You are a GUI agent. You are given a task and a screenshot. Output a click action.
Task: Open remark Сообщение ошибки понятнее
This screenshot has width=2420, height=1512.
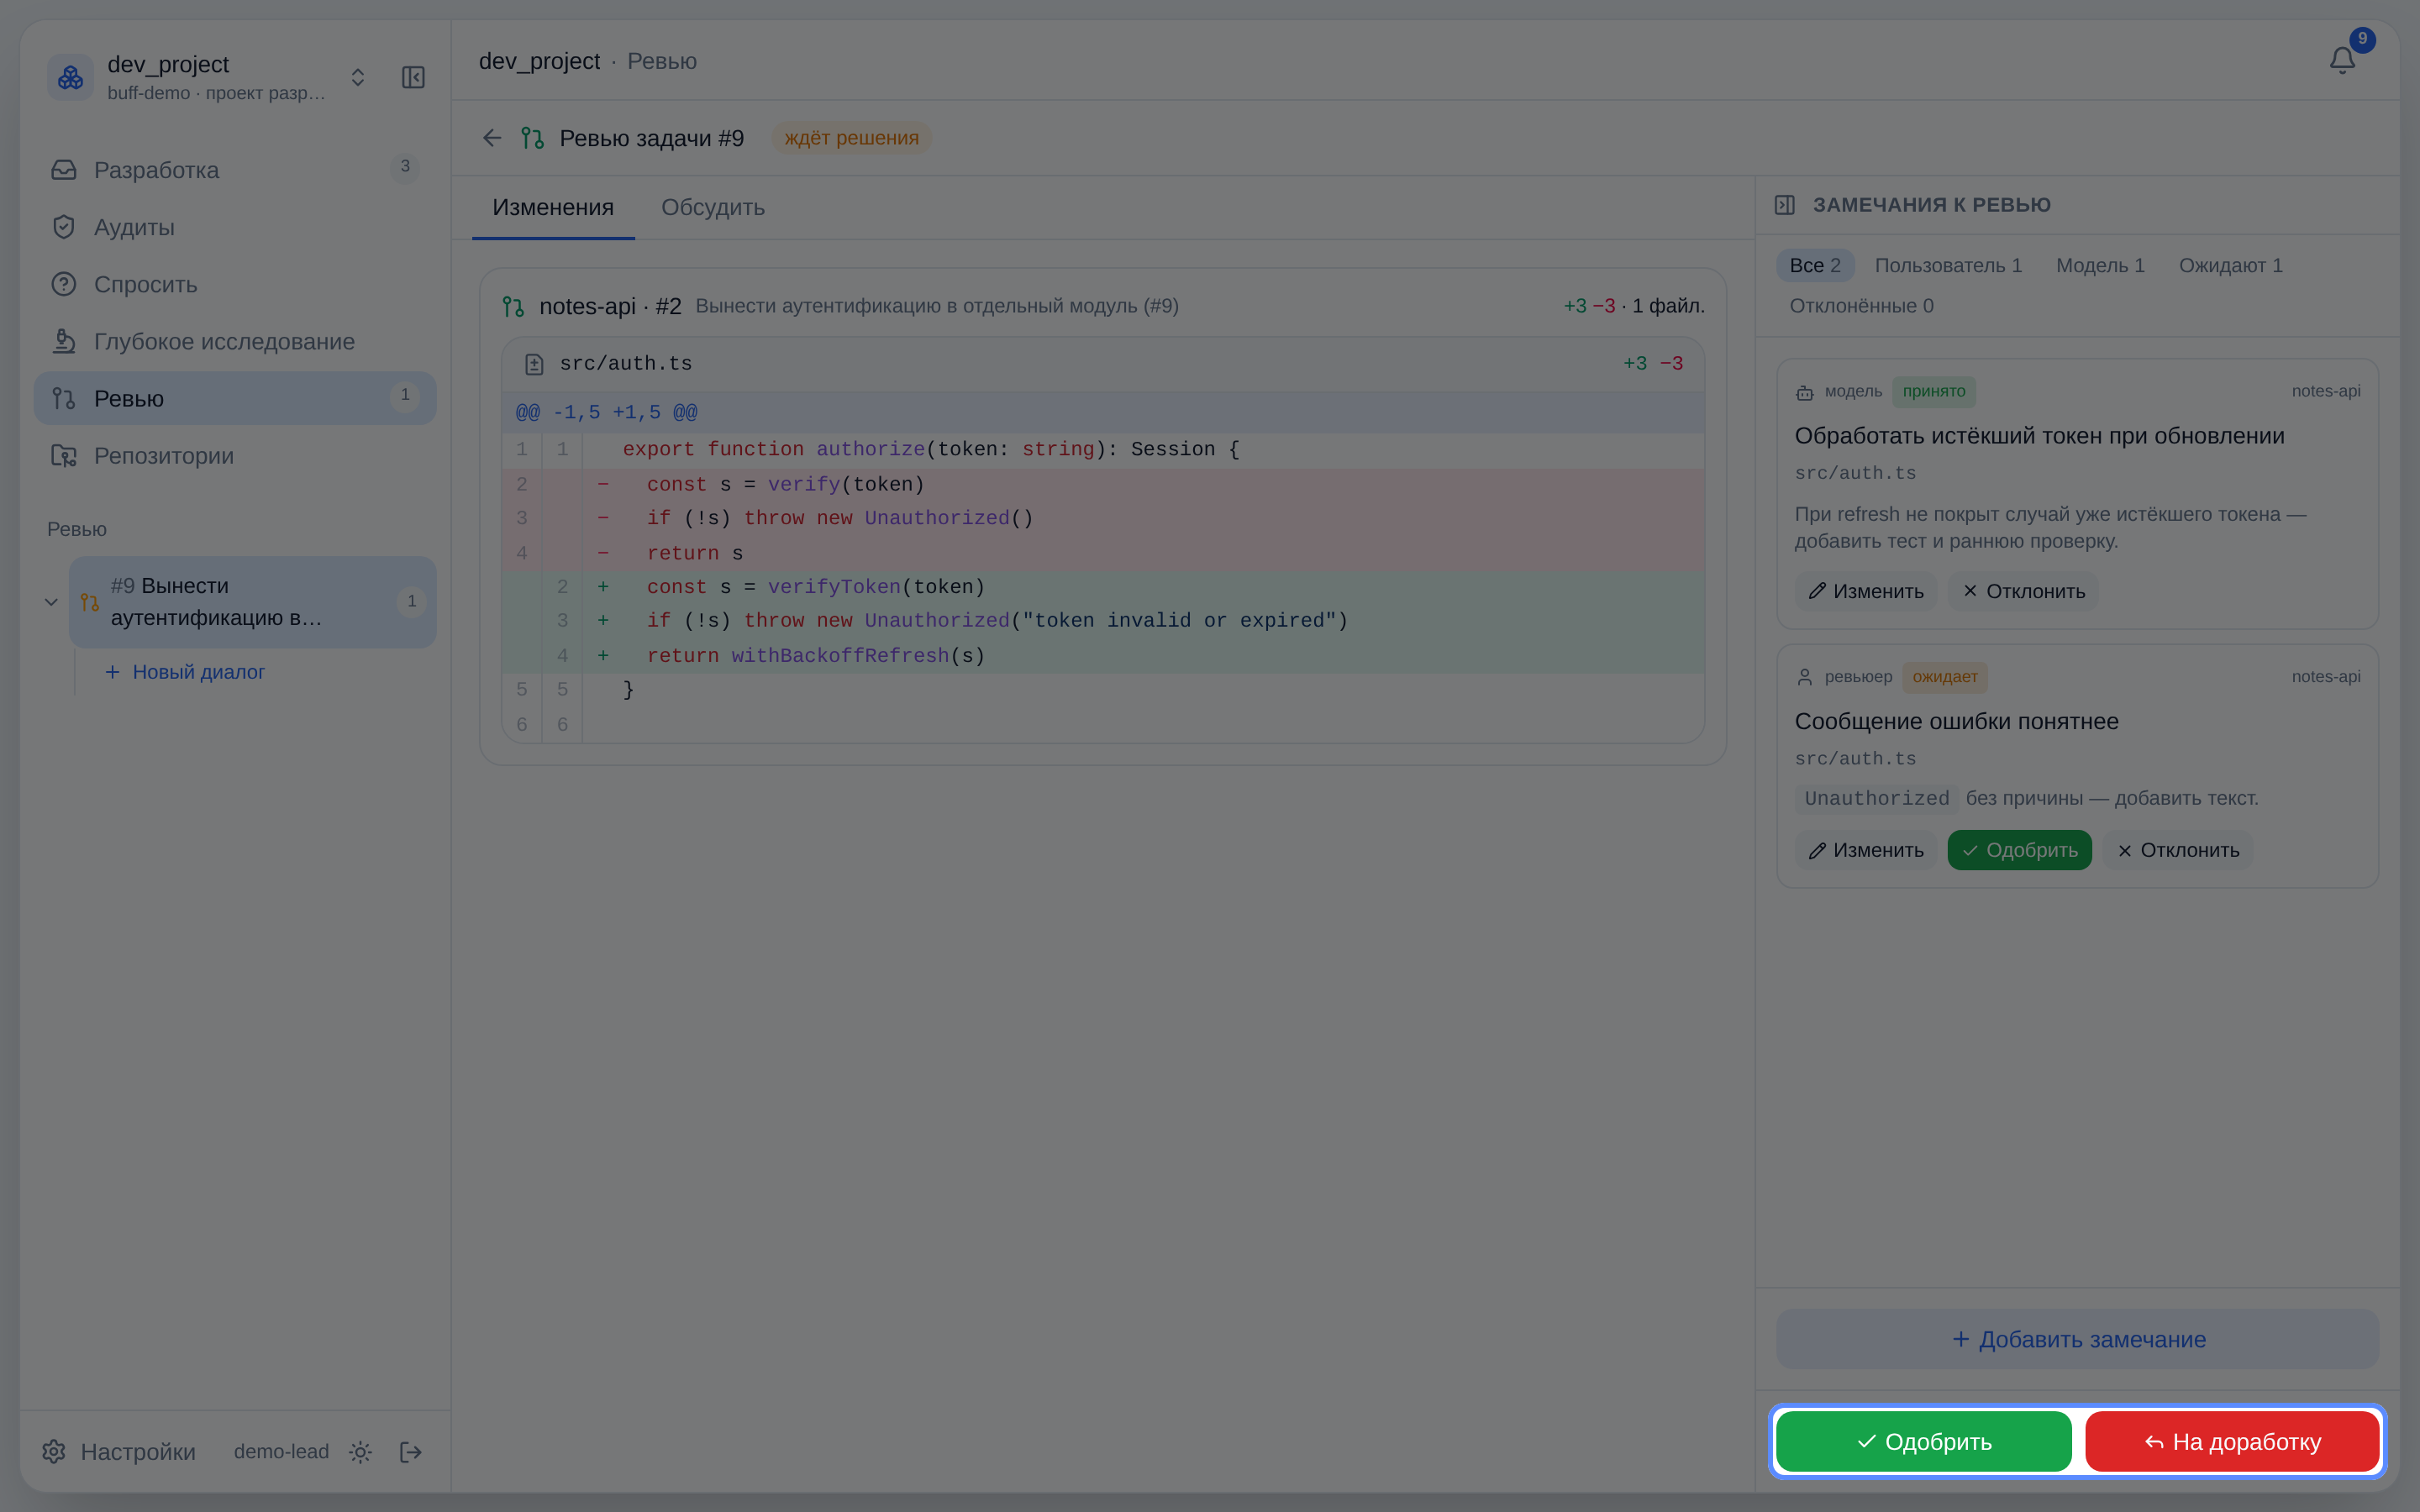click(x=1956, y=722)
